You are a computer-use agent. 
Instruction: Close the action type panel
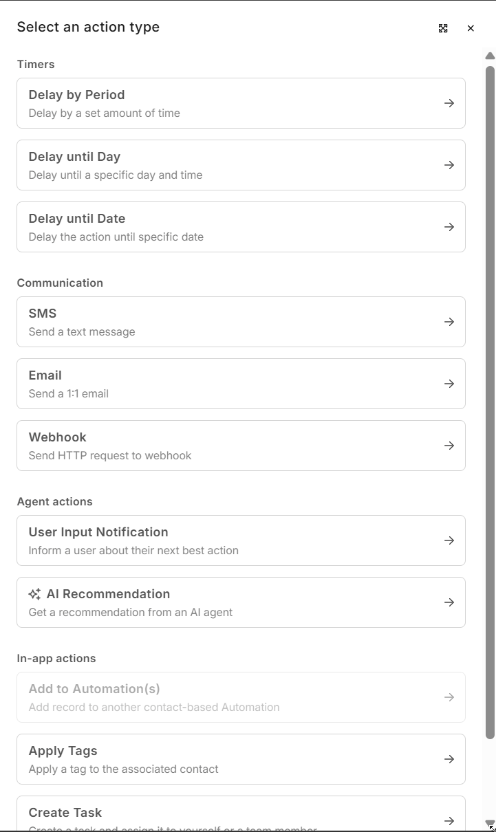pos(471,28)
